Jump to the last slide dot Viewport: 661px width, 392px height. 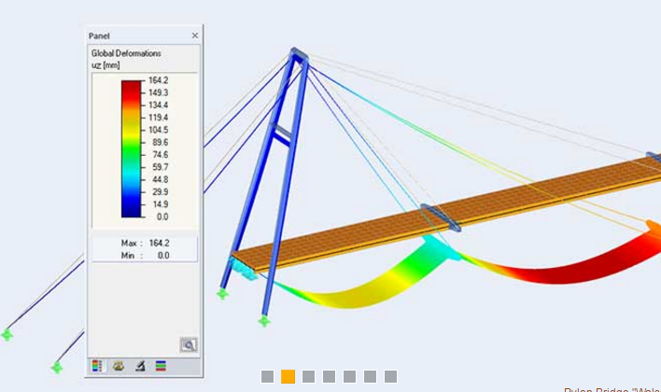pyautogui.click(x=390, y=377)
